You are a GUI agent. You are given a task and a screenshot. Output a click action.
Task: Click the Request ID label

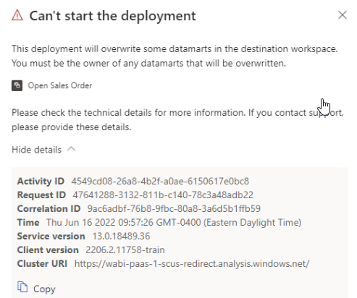[x=41, y=195]
